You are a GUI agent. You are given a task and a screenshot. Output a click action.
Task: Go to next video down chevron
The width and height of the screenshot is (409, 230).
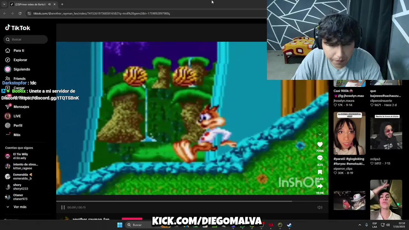pyautogui.click(x=320, y=134)
